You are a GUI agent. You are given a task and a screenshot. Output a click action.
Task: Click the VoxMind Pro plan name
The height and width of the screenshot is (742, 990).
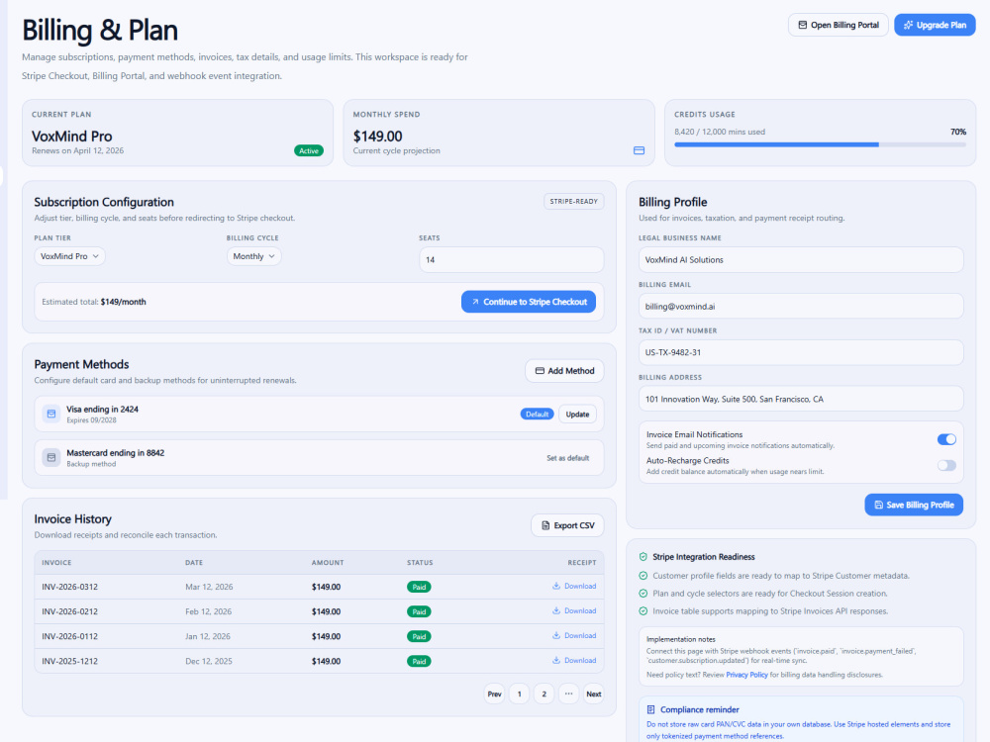(x=72, y=137)
